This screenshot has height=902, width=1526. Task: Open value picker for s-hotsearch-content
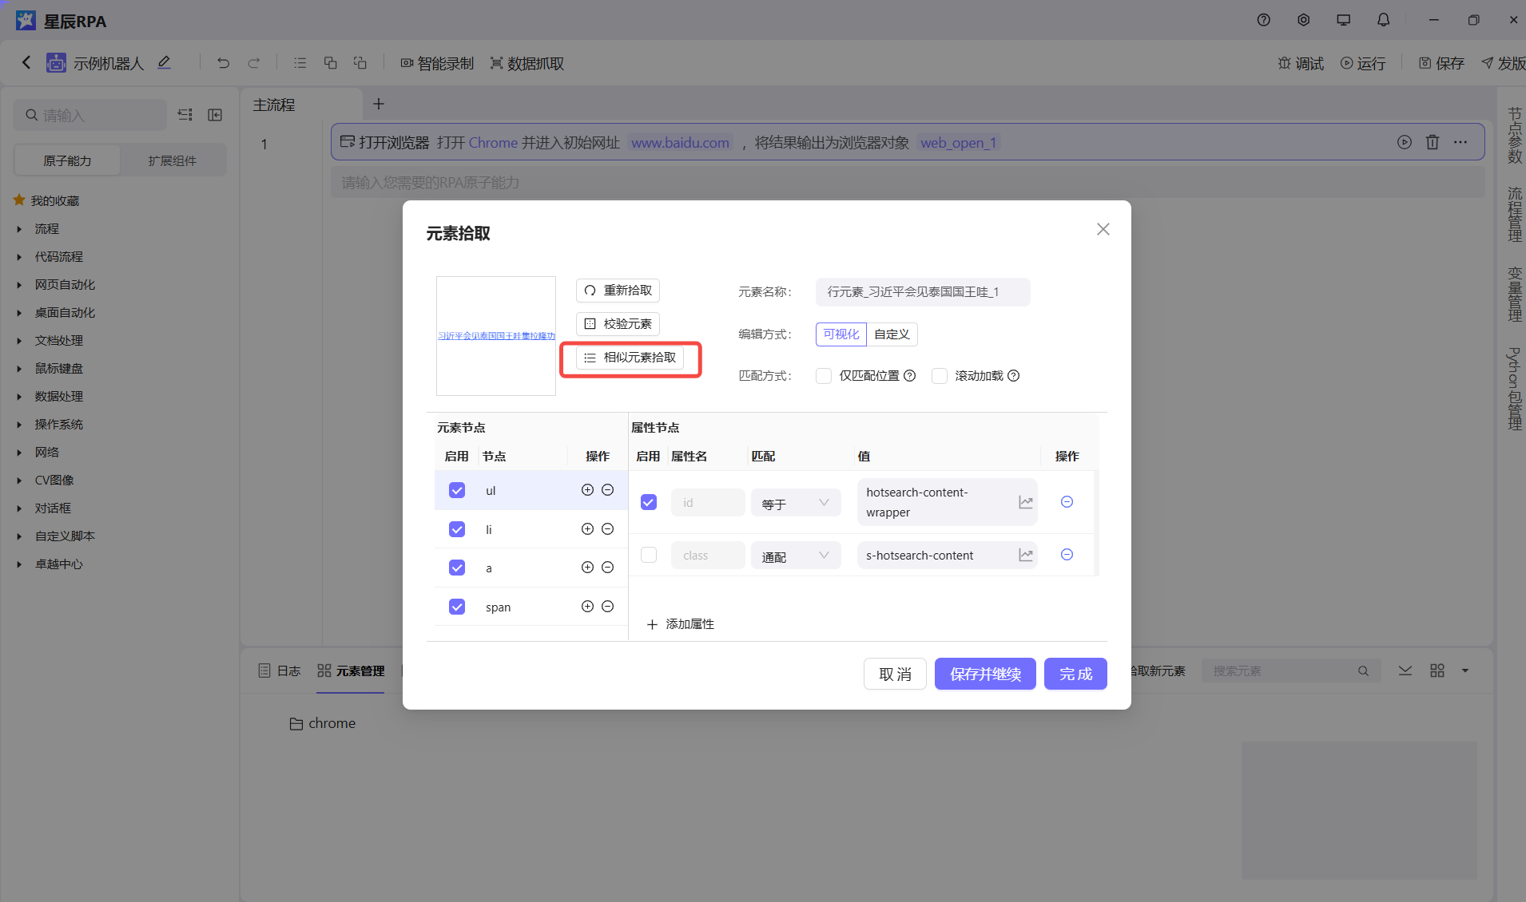1026,555
